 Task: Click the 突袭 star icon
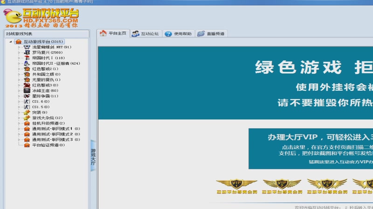click(x=27, y=112)
